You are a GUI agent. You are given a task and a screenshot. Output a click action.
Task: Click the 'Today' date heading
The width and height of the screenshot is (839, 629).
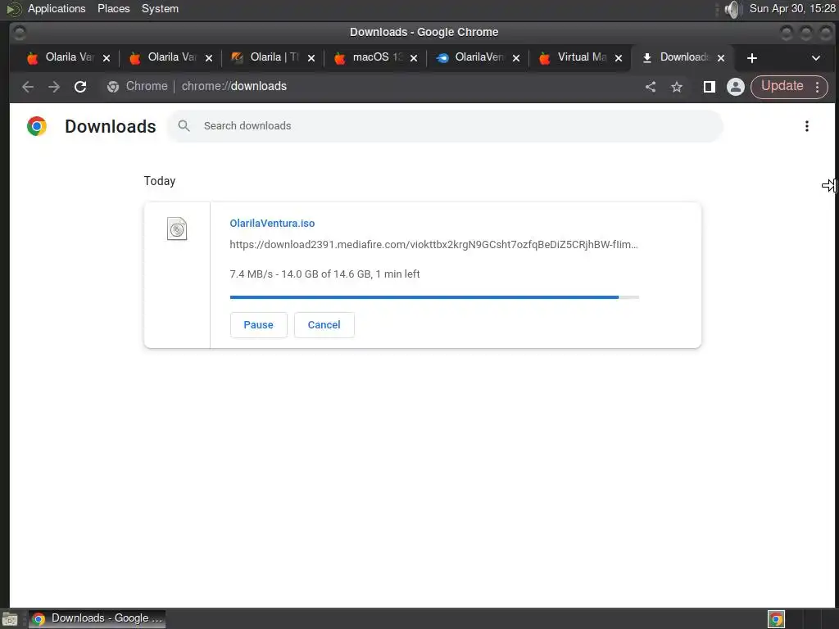pos(160,181)
